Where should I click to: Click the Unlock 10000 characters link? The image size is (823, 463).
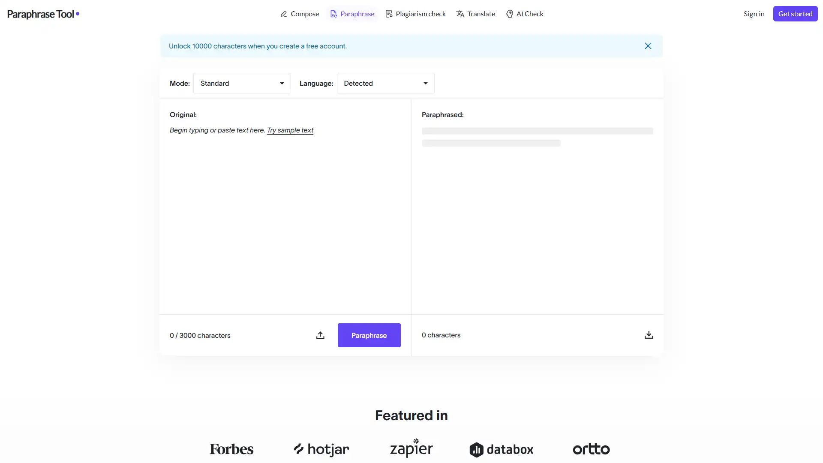coord(258,45)
